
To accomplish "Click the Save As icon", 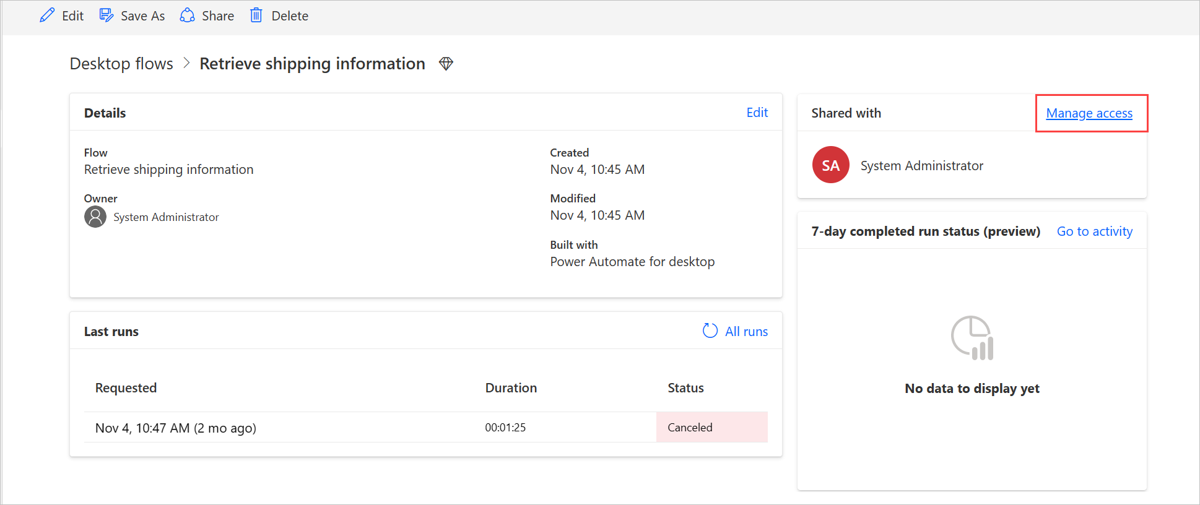I will 107,15.
